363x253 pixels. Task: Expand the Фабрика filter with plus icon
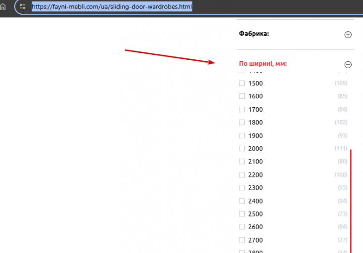348,35
